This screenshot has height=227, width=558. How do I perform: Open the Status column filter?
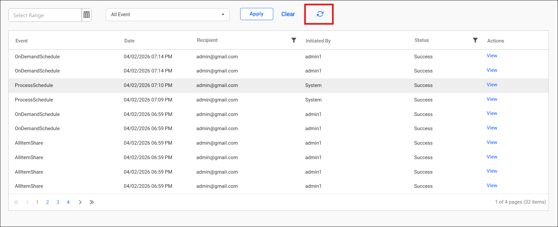(x=475, y=40)
